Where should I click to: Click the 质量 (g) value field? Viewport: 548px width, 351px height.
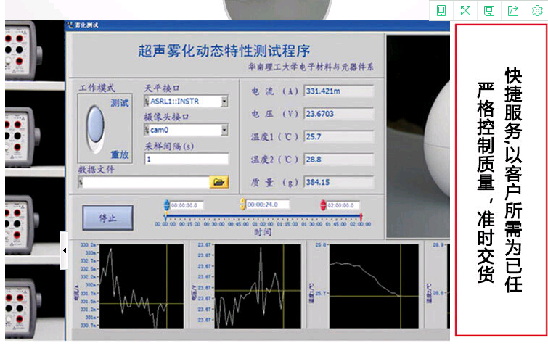(x=338, y=182)
